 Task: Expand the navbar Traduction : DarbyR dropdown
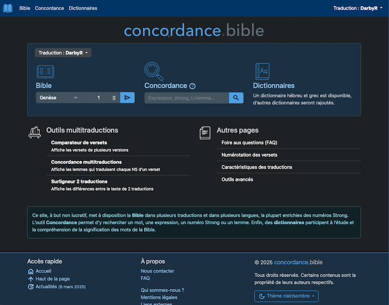pos(358,8)
